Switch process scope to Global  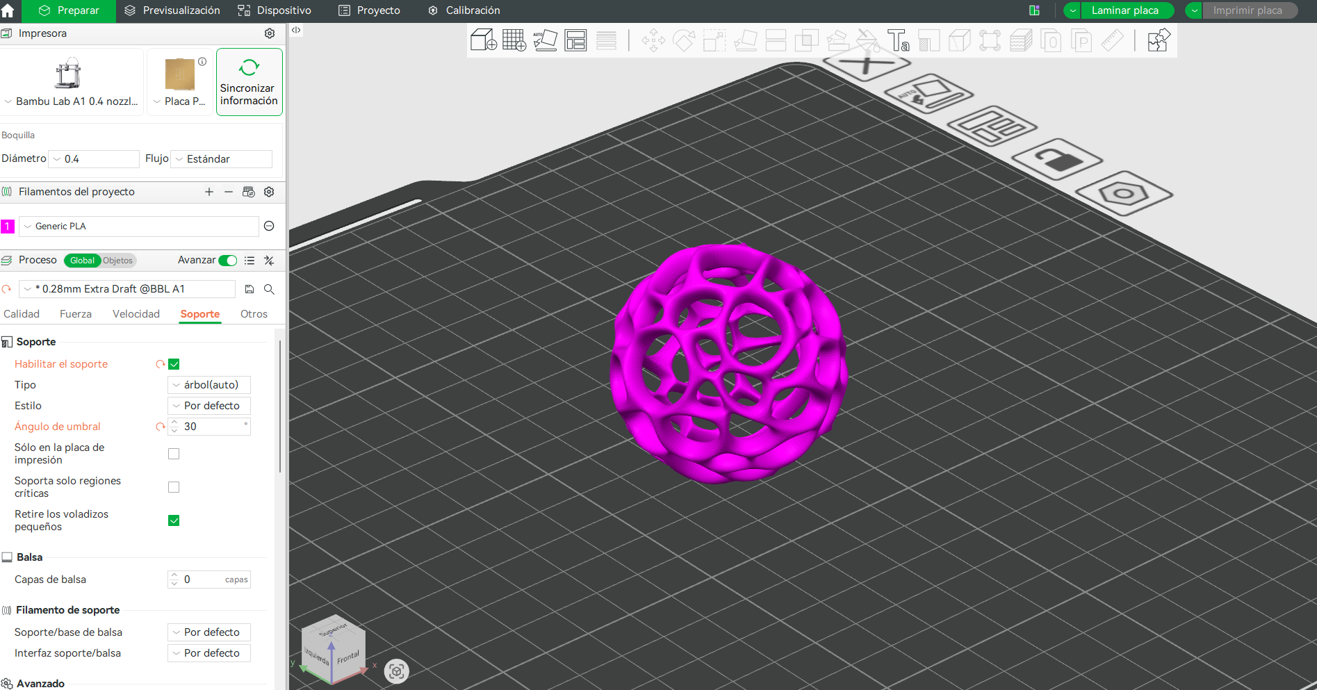(82, 261)
